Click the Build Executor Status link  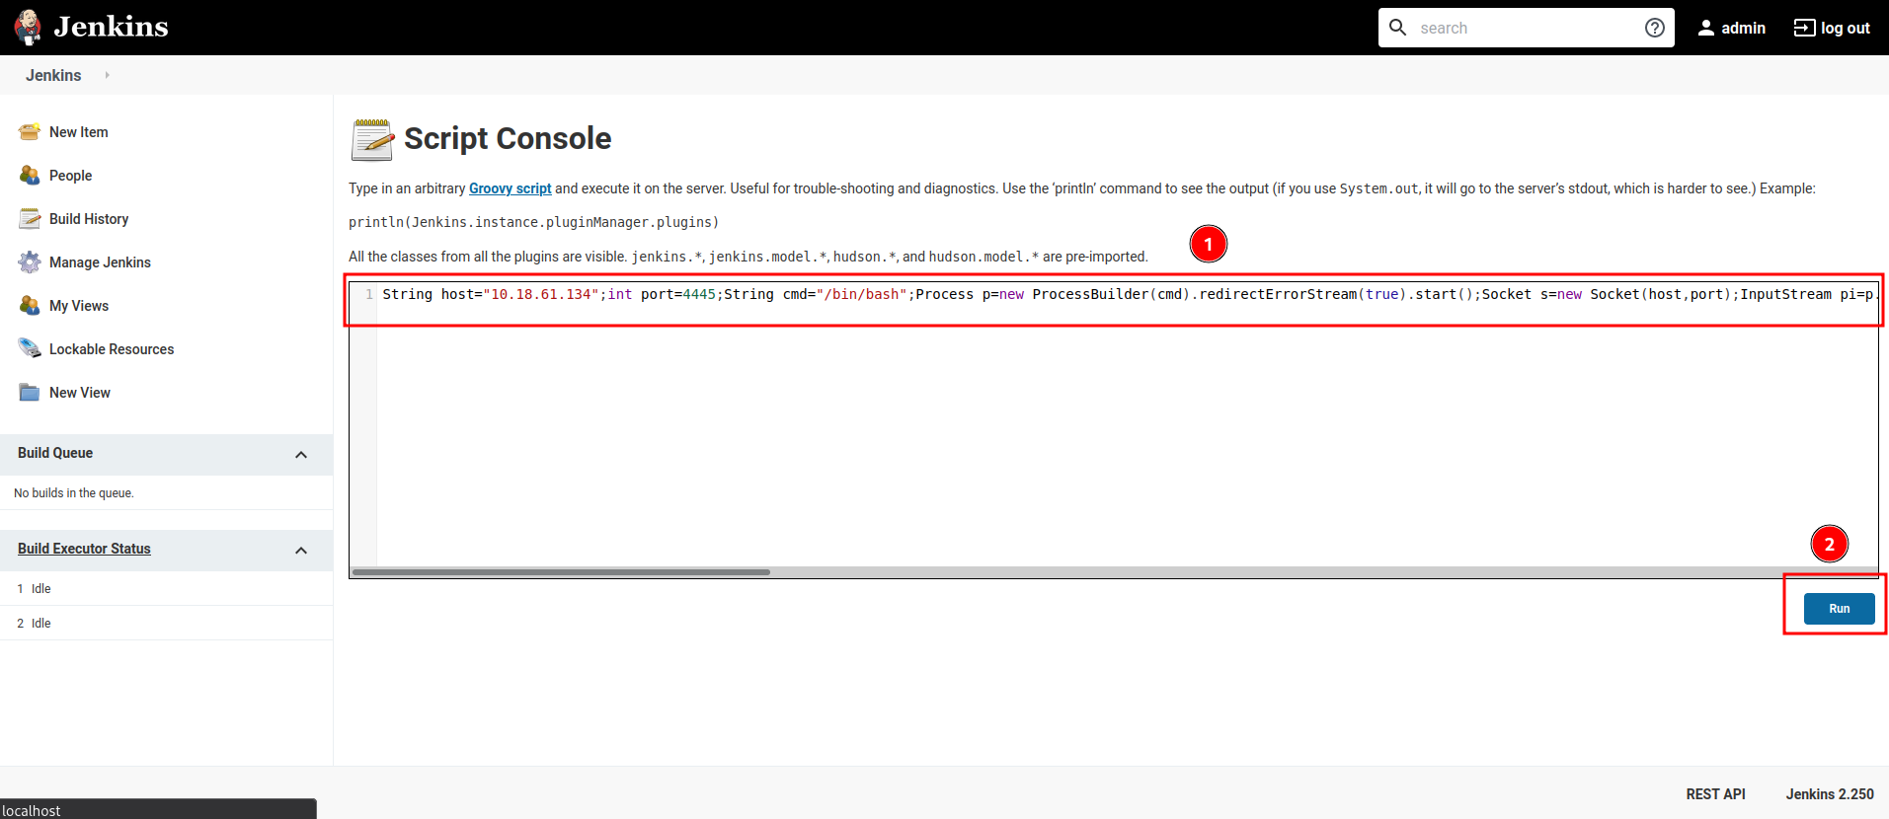(84, 549)
